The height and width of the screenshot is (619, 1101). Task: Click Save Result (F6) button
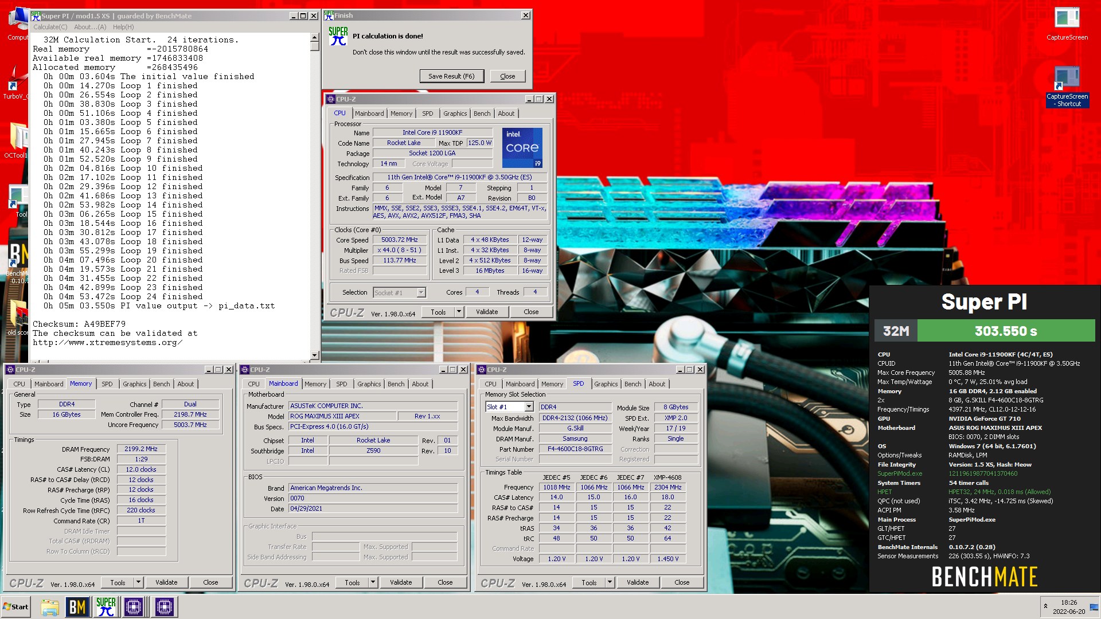point(451,76)
